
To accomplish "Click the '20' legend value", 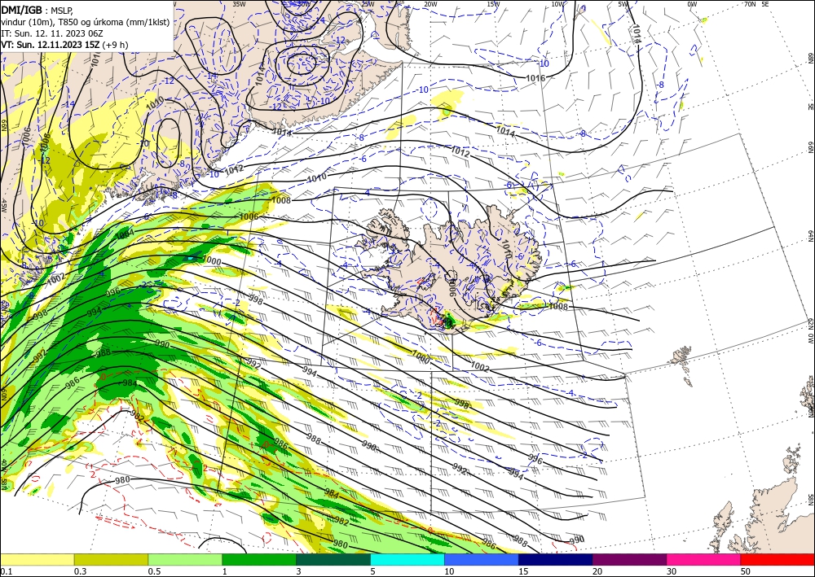I will (x=597, y=571).
